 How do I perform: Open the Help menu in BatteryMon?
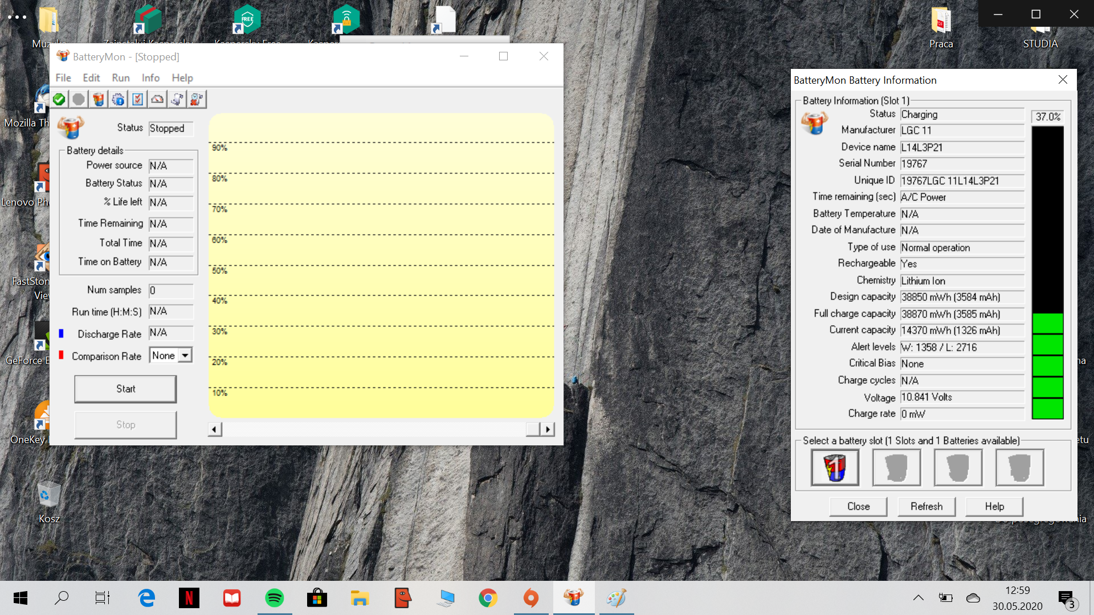pyautogui.click(x=182, y=77)
